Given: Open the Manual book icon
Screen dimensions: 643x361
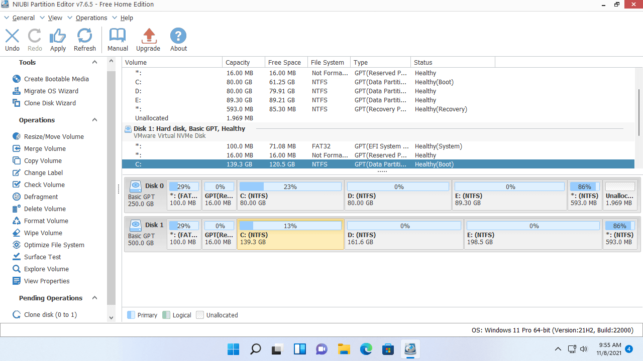Looking at the screenshot, I should (118, 37).
